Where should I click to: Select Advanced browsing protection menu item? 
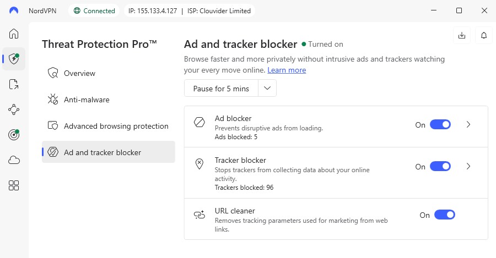tap(108, 125)
